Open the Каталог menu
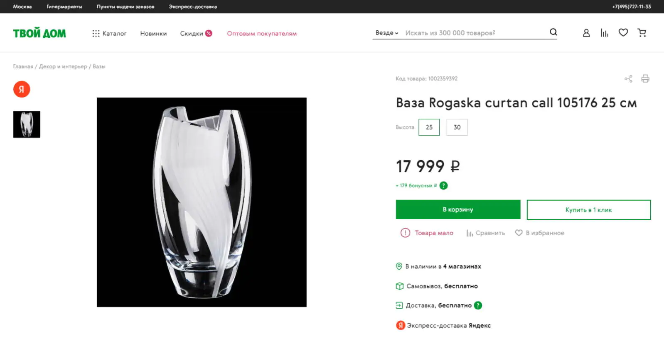Viewport: 664px width, 346px height. [x=109, y=33]
